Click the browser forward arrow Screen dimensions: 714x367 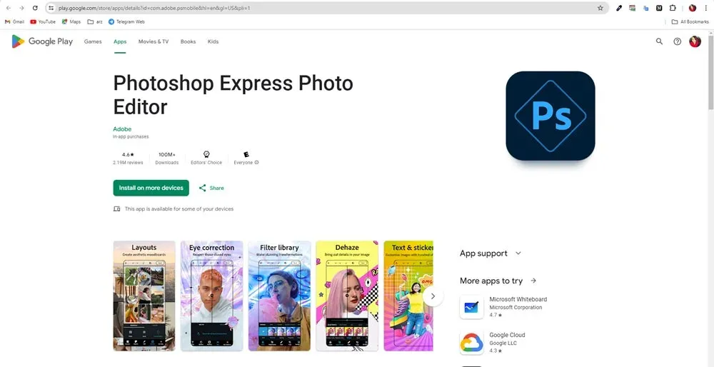[21, 8]
